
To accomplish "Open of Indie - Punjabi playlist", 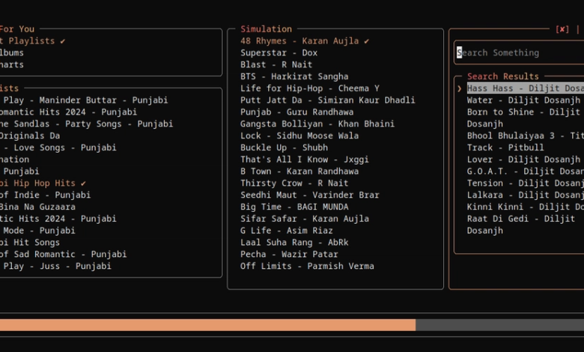I will pyautogui.click(x=45, y=195).
